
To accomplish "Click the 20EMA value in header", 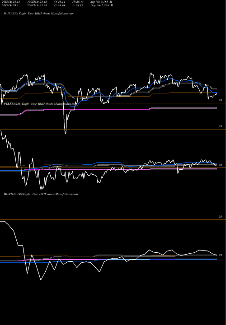I will click(11, 2).
